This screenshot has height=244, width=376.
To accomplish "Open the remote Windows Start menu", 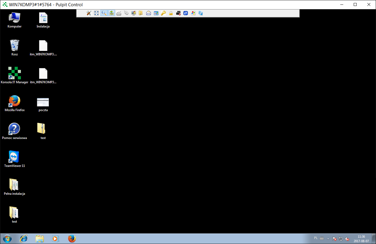I will [7, 239].
